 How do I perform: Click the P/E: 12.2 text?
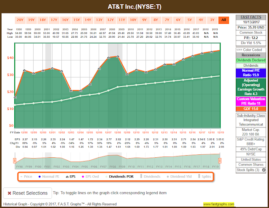251,38
